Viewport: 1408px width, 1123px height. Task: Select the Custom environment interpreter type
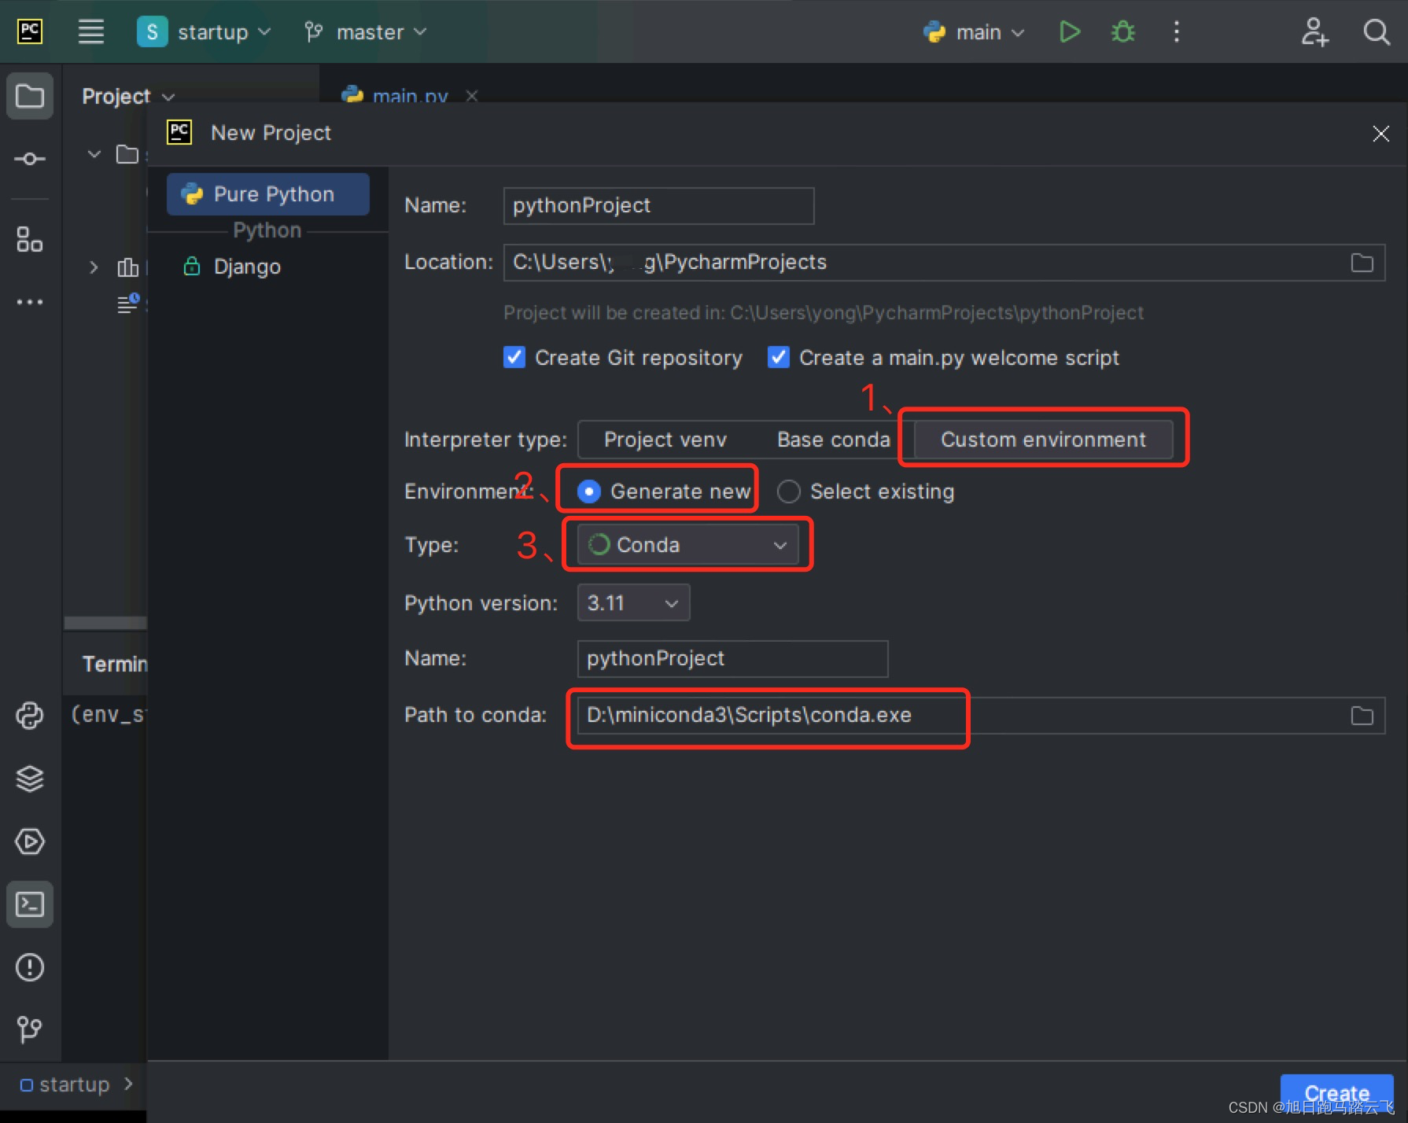(x=1044, y=439)
